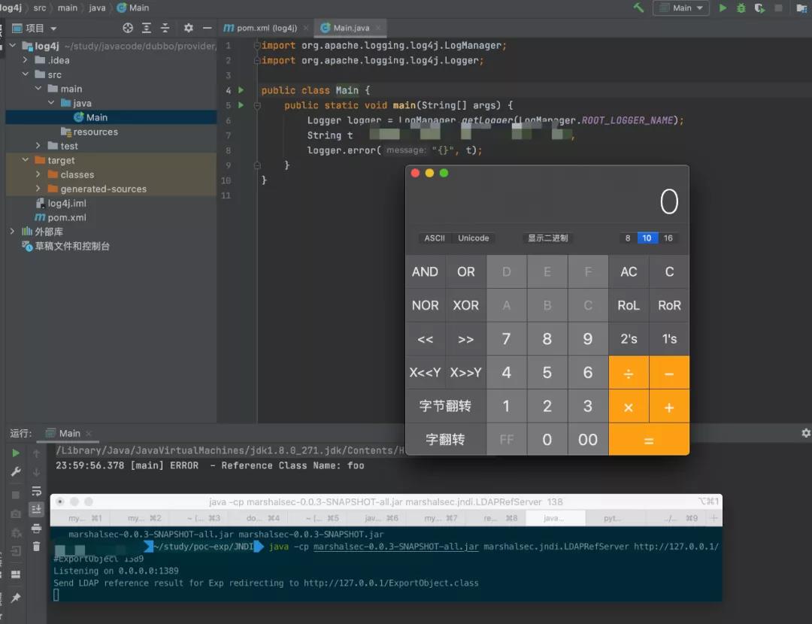The image size is (812, 624).
Task: Open log4j.iml file in project tree
Action: point(66,203)
